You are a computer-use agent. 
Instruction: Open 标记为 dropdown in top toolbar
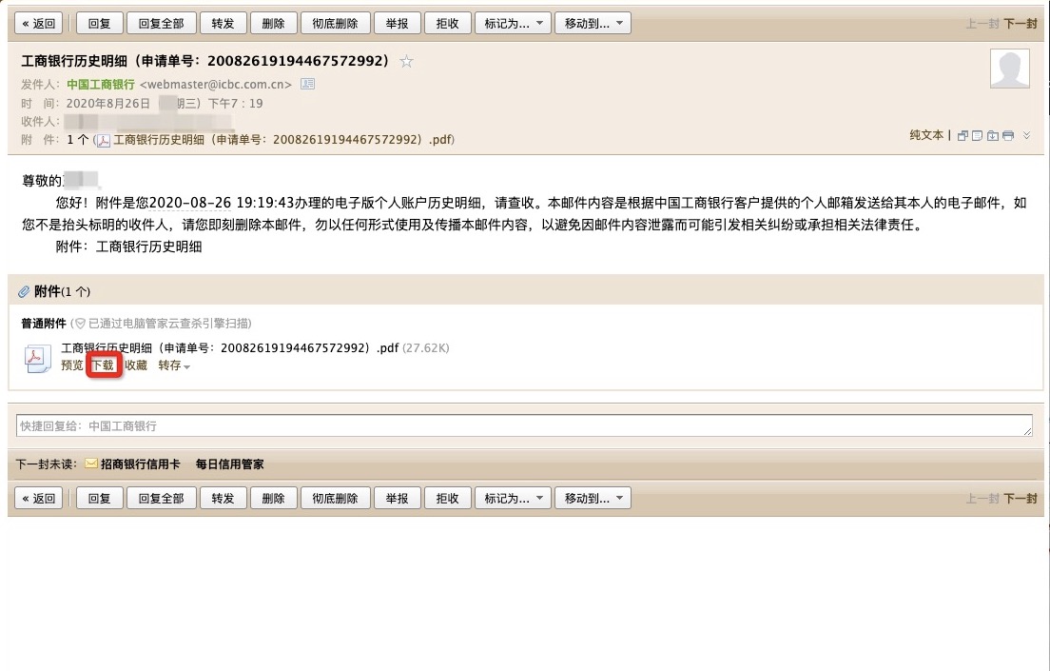(513, 24)
